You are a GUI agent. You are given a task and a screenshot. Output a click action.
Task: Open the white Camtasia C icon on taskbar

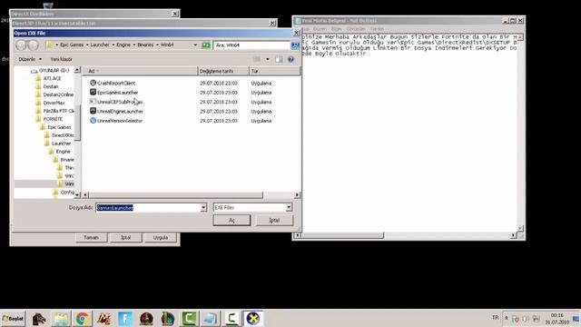231,319
